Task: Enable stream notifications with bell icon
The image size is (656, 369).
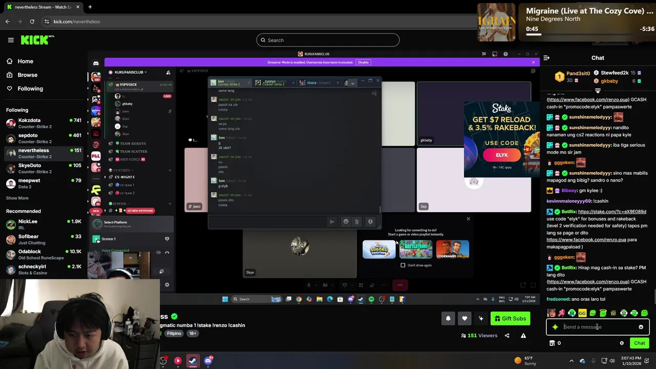Action: coord(448,318)
